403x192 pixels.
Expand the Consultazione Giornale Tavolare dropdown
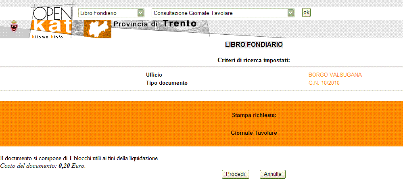click(x=223, y=13)
